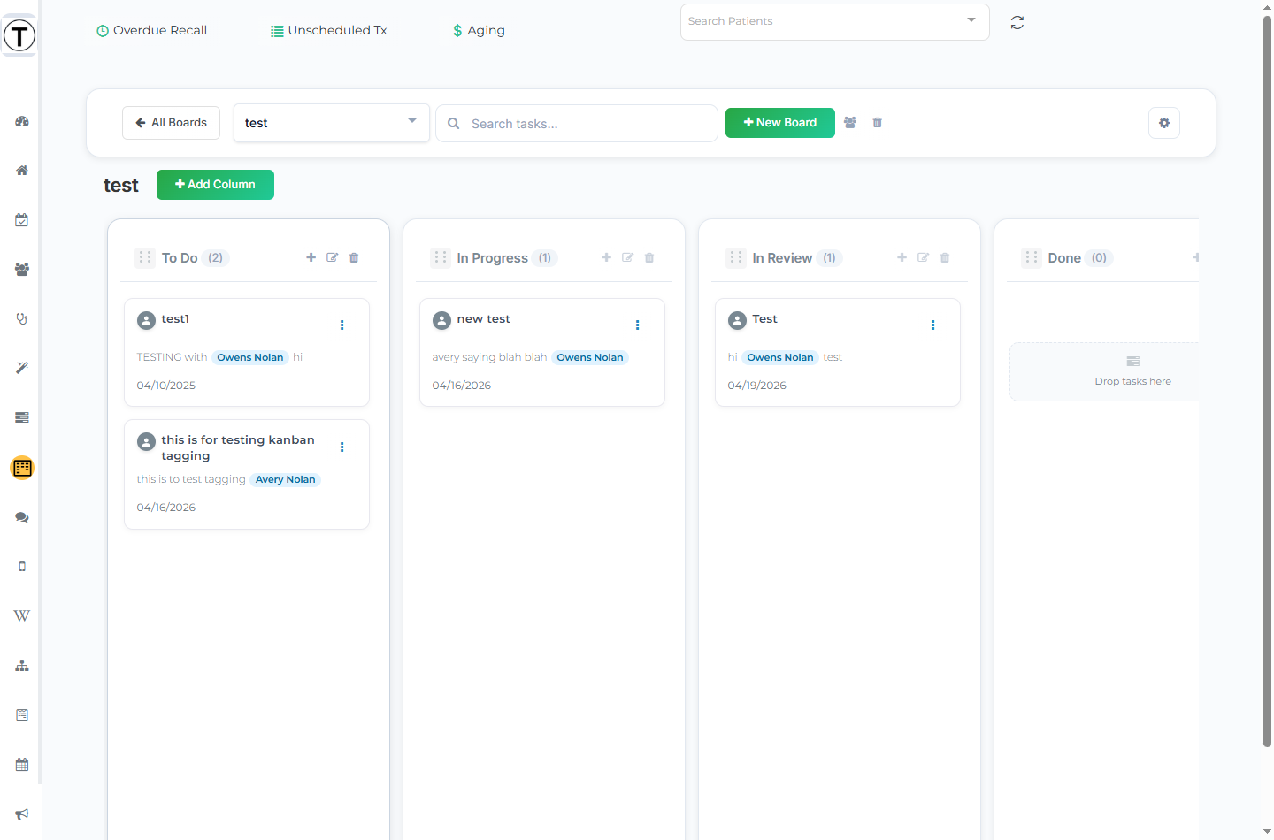Click date 04/19/2026 on Test card
Image resolution: width=1274 pixels, height=840 pixels.
(757, 386)
